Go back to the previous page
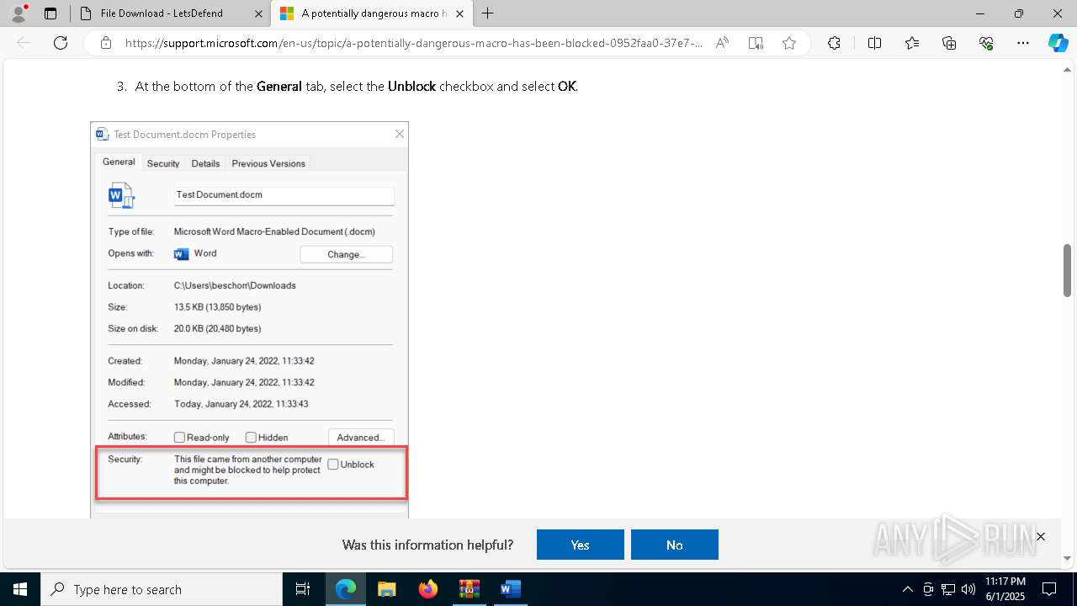This screenshot has width=1077, height=606. point(24,43)
